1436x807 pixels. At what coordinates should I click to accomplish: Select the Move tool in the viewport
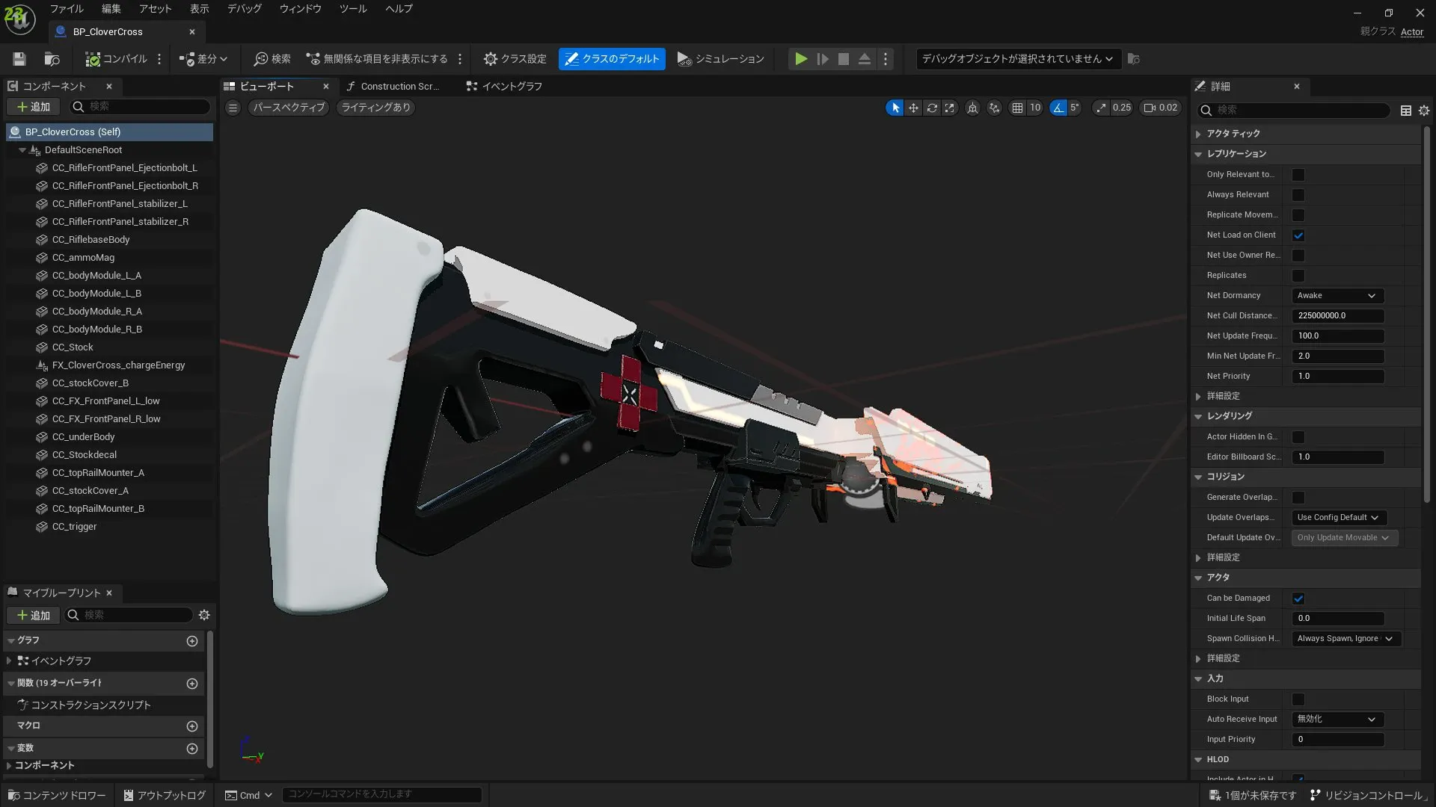click(913, 108)
